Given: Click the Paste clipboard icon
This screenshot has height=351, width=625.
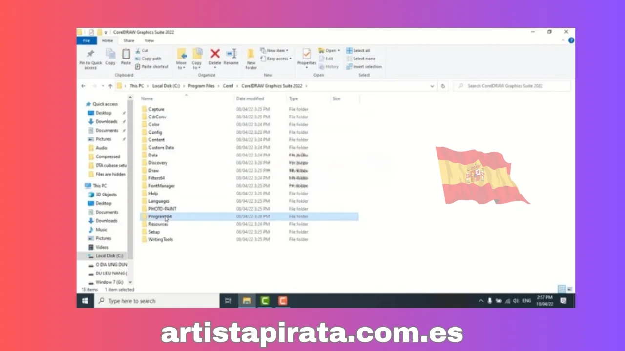Looking at the screenshot, I should pyautogui.click(x=126, y=54).
